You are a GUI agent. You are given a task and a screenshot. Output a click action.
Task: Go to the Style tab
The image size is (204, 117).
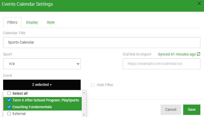[51, 22]
